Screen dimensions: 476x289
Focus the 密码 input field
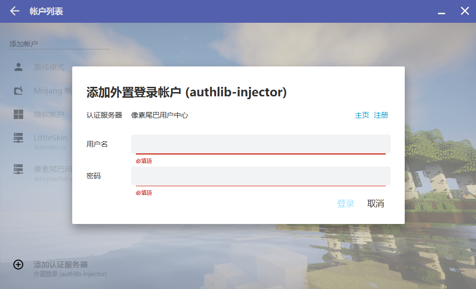pos(260,176)
